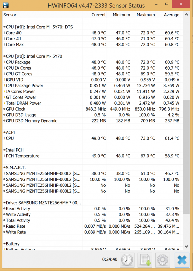This screenshot has height=271, width=193.
Task: Click the Maximum column header
Action: [x=146, y=15]
